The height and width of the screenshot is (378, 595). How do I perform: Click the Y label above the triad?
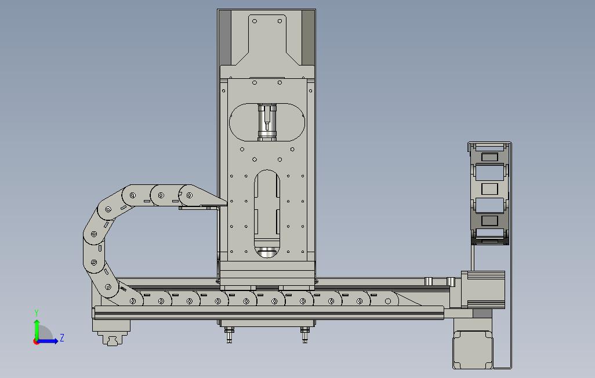37,313
